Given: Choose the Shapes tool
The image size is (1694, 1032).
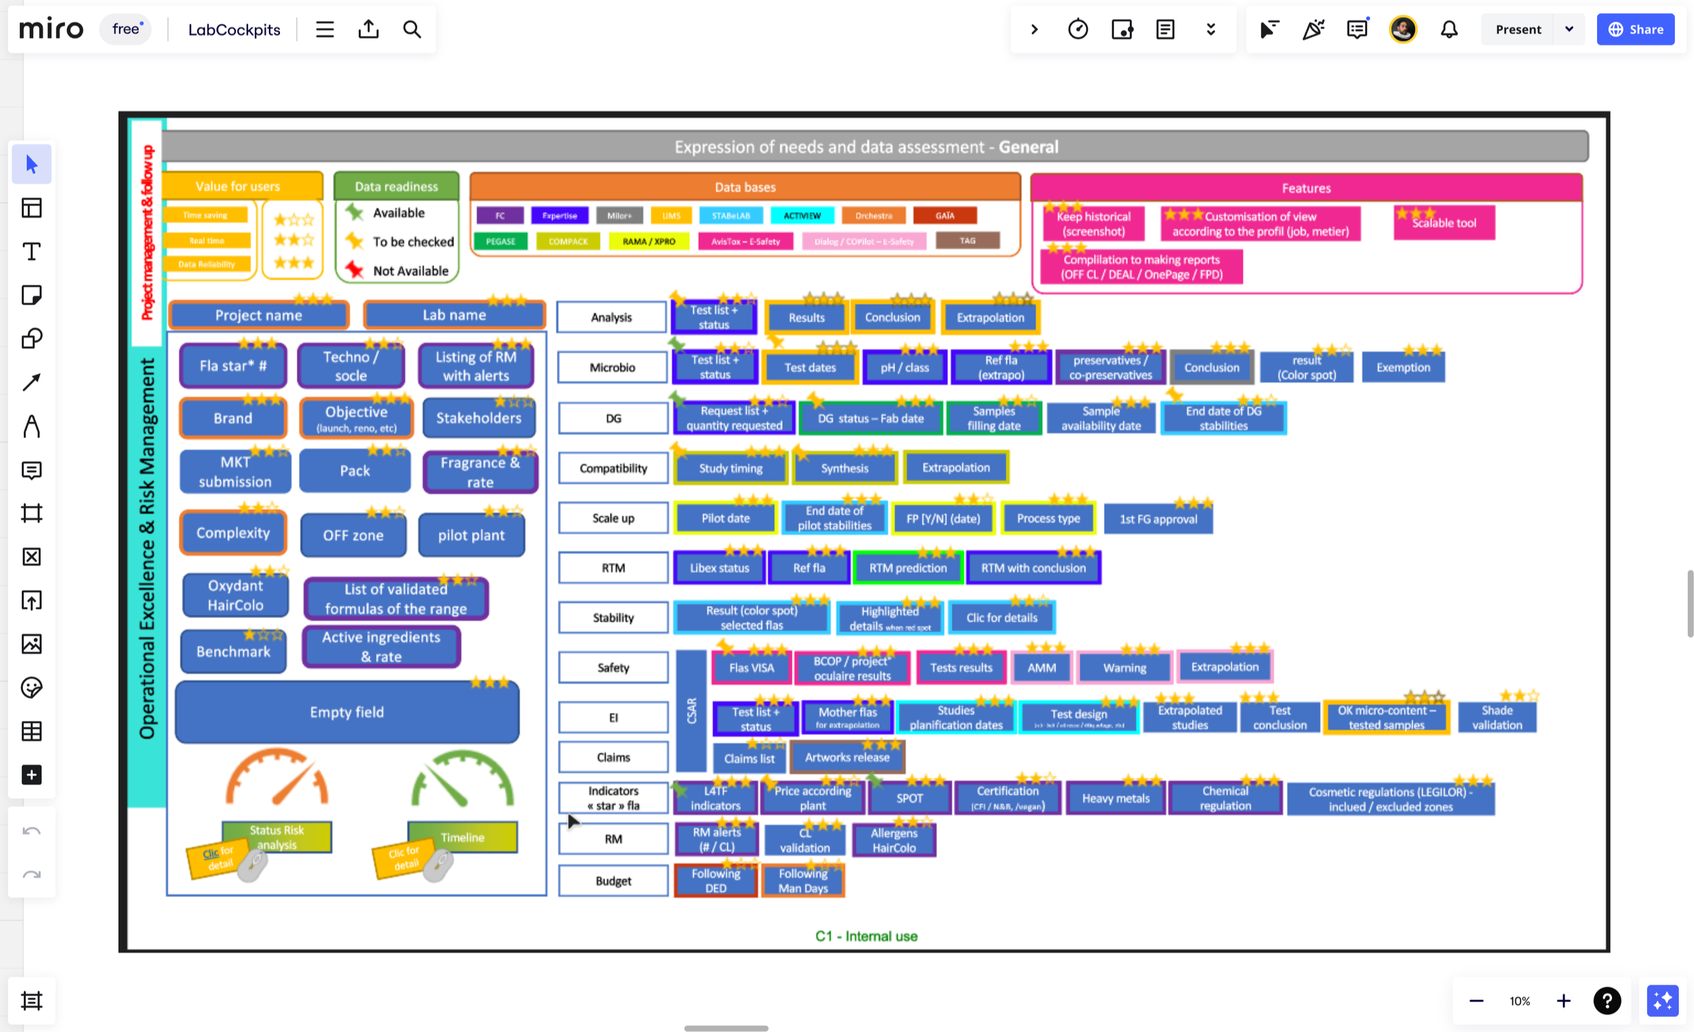Looking at the screenshot, I should tap(32, 338).
